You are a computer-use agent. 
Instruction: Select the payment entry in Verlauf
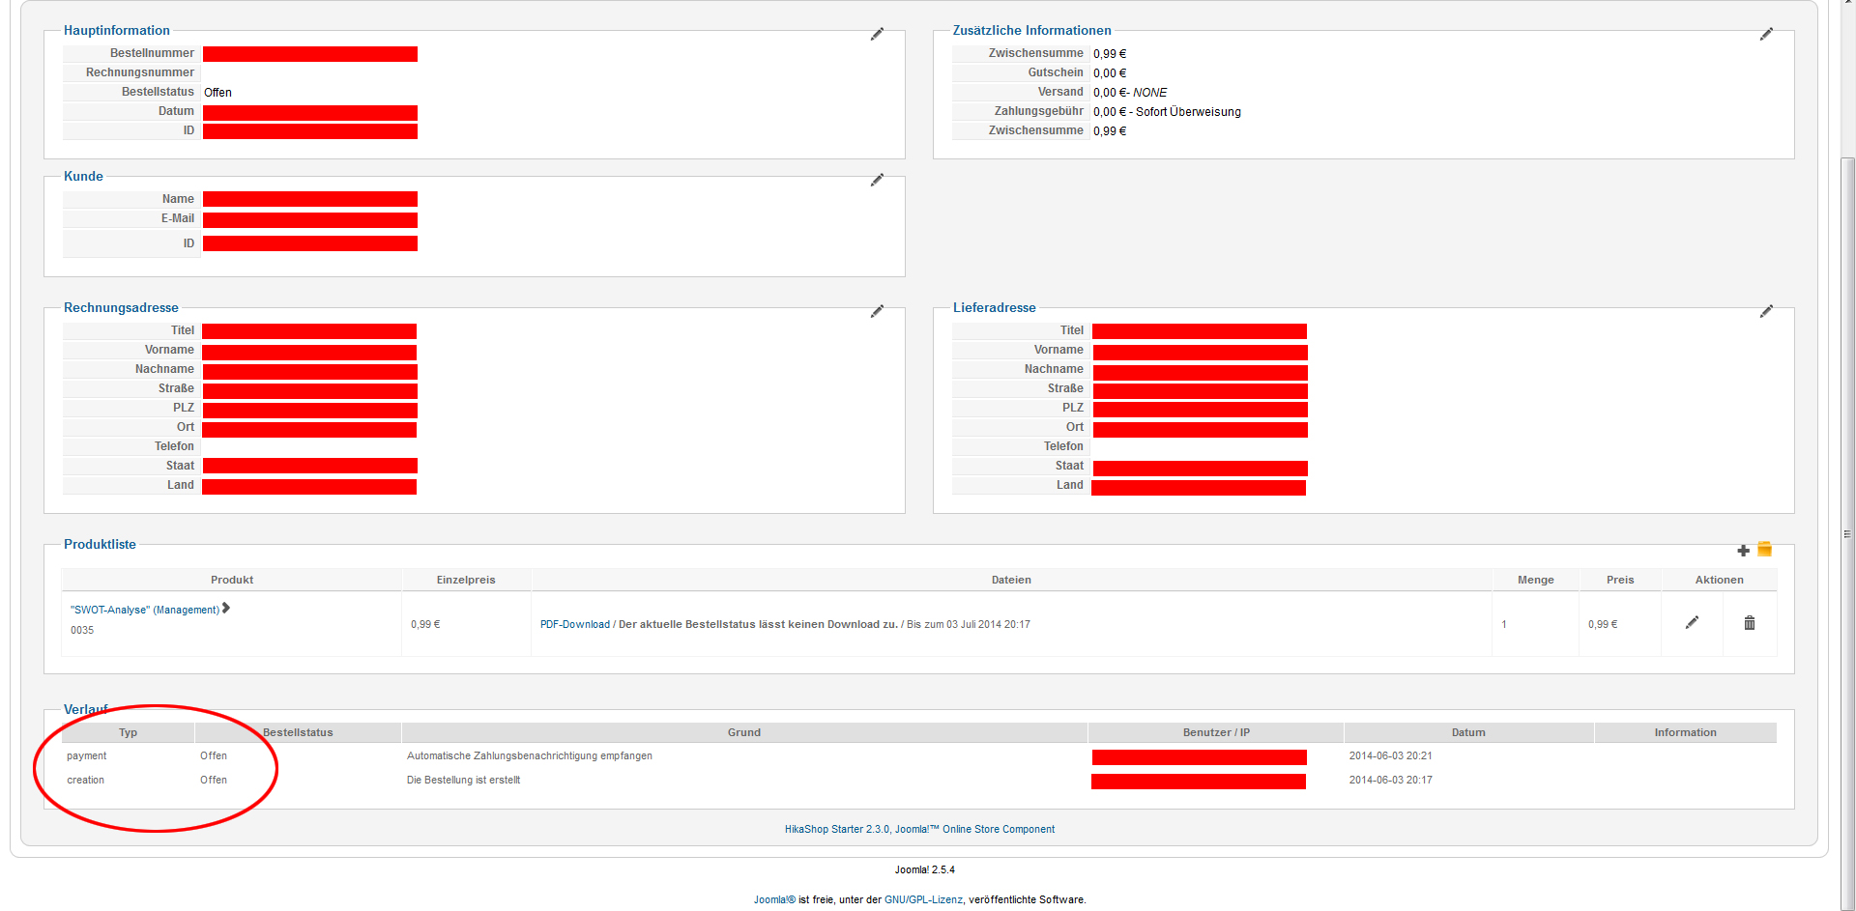tap(87, 755)
